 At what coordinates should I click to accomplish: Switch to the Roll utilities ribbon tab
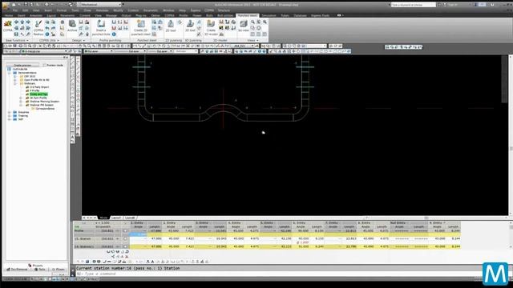[x=225, y=15]
